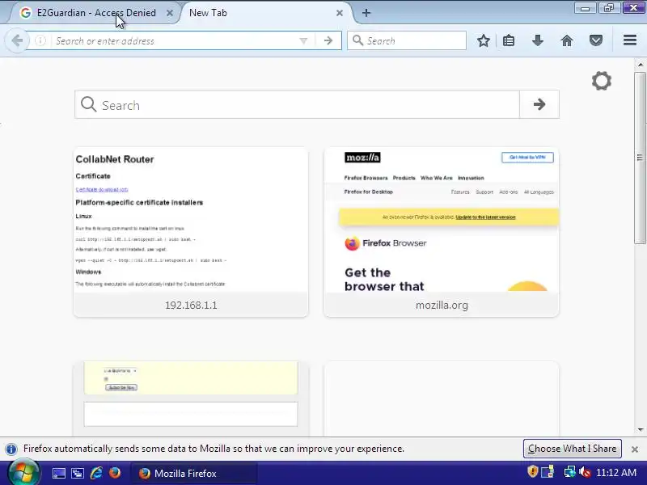Click Choose What I Share button
Viewport: 647px width, 485px height.
click(573, 449)
